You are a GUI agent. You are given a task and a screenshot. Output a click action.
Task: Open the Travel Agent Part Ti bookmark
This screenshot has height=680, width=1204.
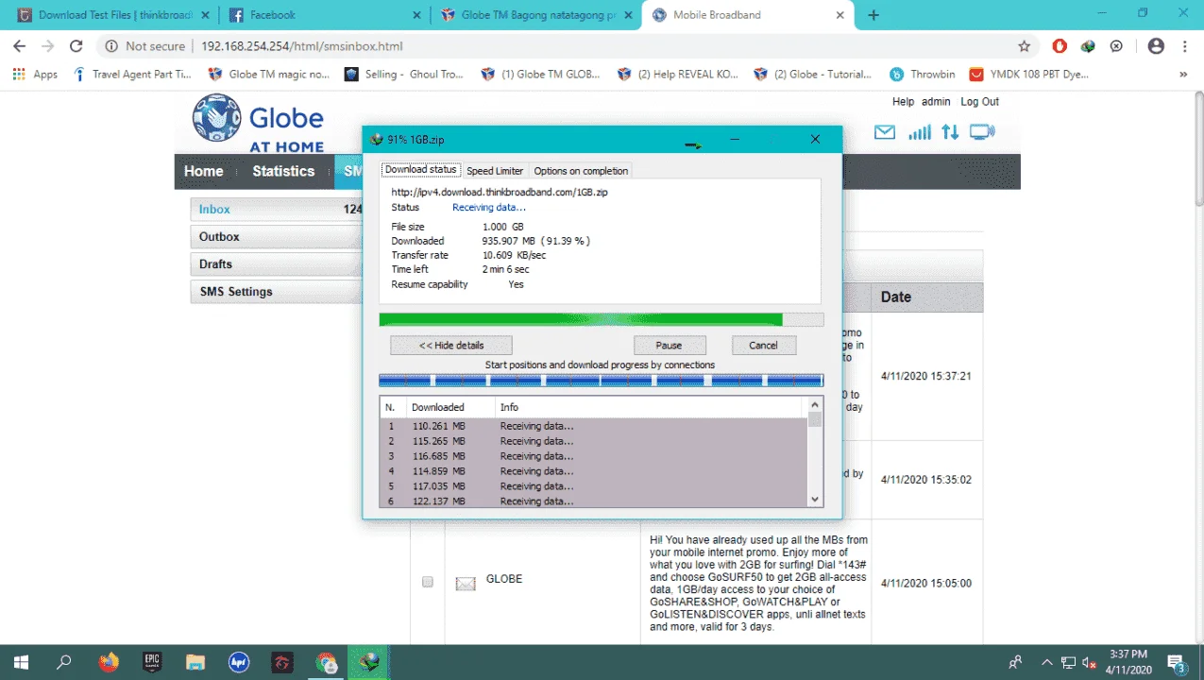(x=132, y=74)
